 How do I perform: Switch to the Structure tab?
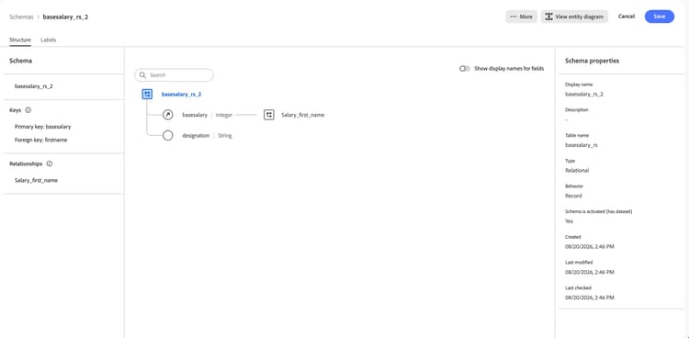click(x=20, y=39)
